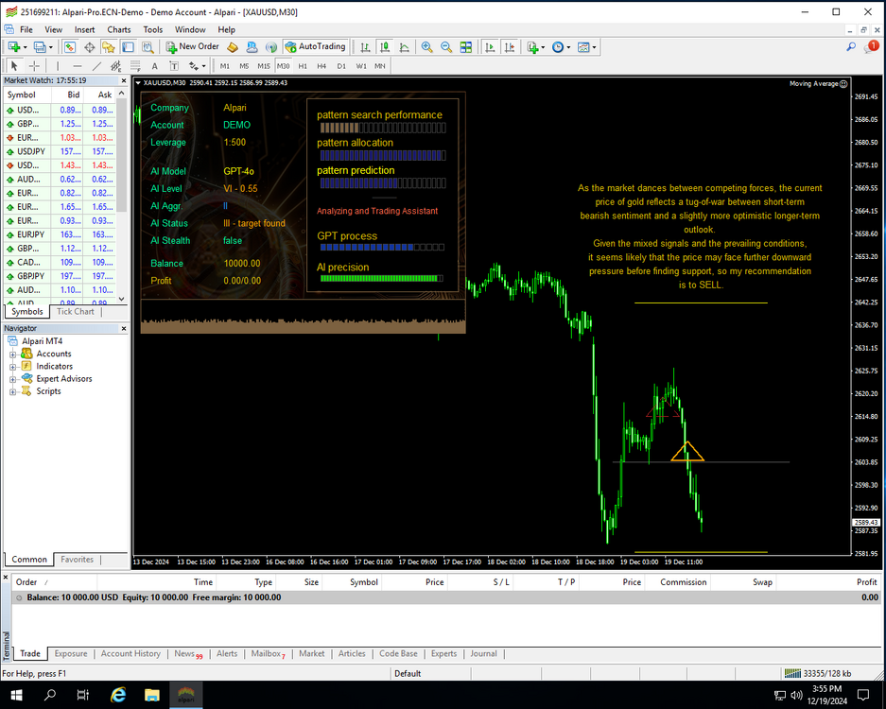Open the Tools menu

(x=152, y=29)
